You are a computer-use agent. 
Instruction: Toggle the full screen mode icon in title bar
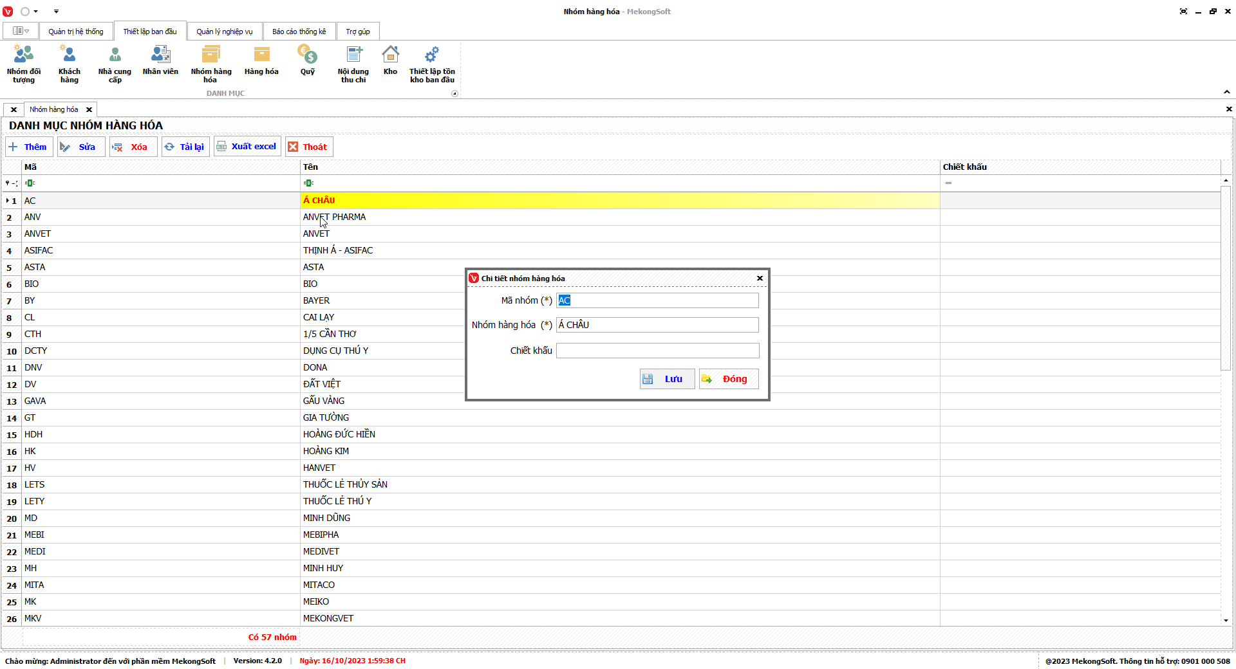(1183, 12)
